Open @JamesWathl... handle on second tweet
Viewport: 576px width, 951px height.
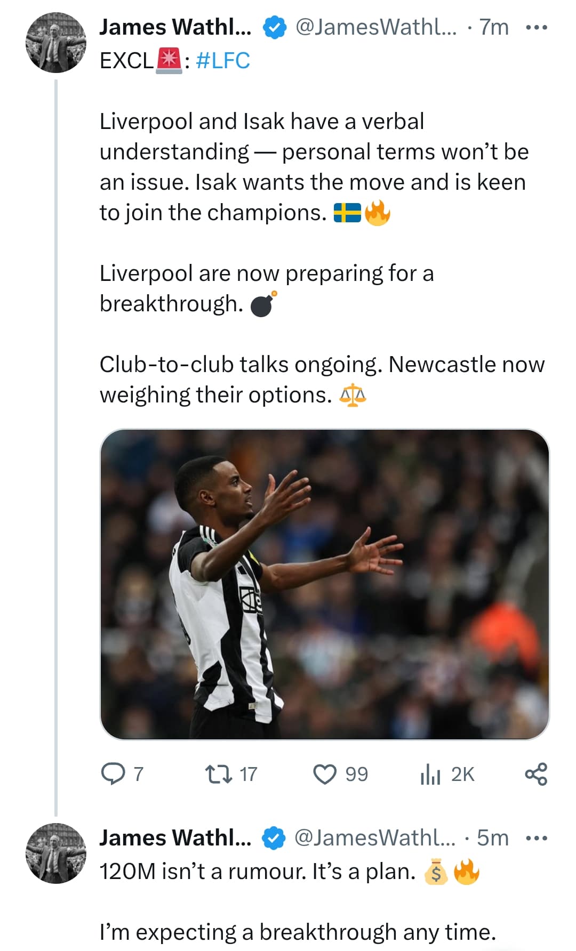click(x=375, y=838)
